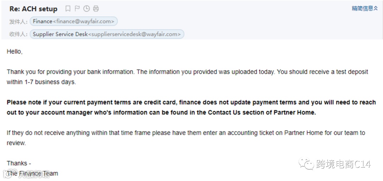This screenshot has width=383, height=181.
Task: Click the Re: ACH setup subject title
Action: [33, 9]
